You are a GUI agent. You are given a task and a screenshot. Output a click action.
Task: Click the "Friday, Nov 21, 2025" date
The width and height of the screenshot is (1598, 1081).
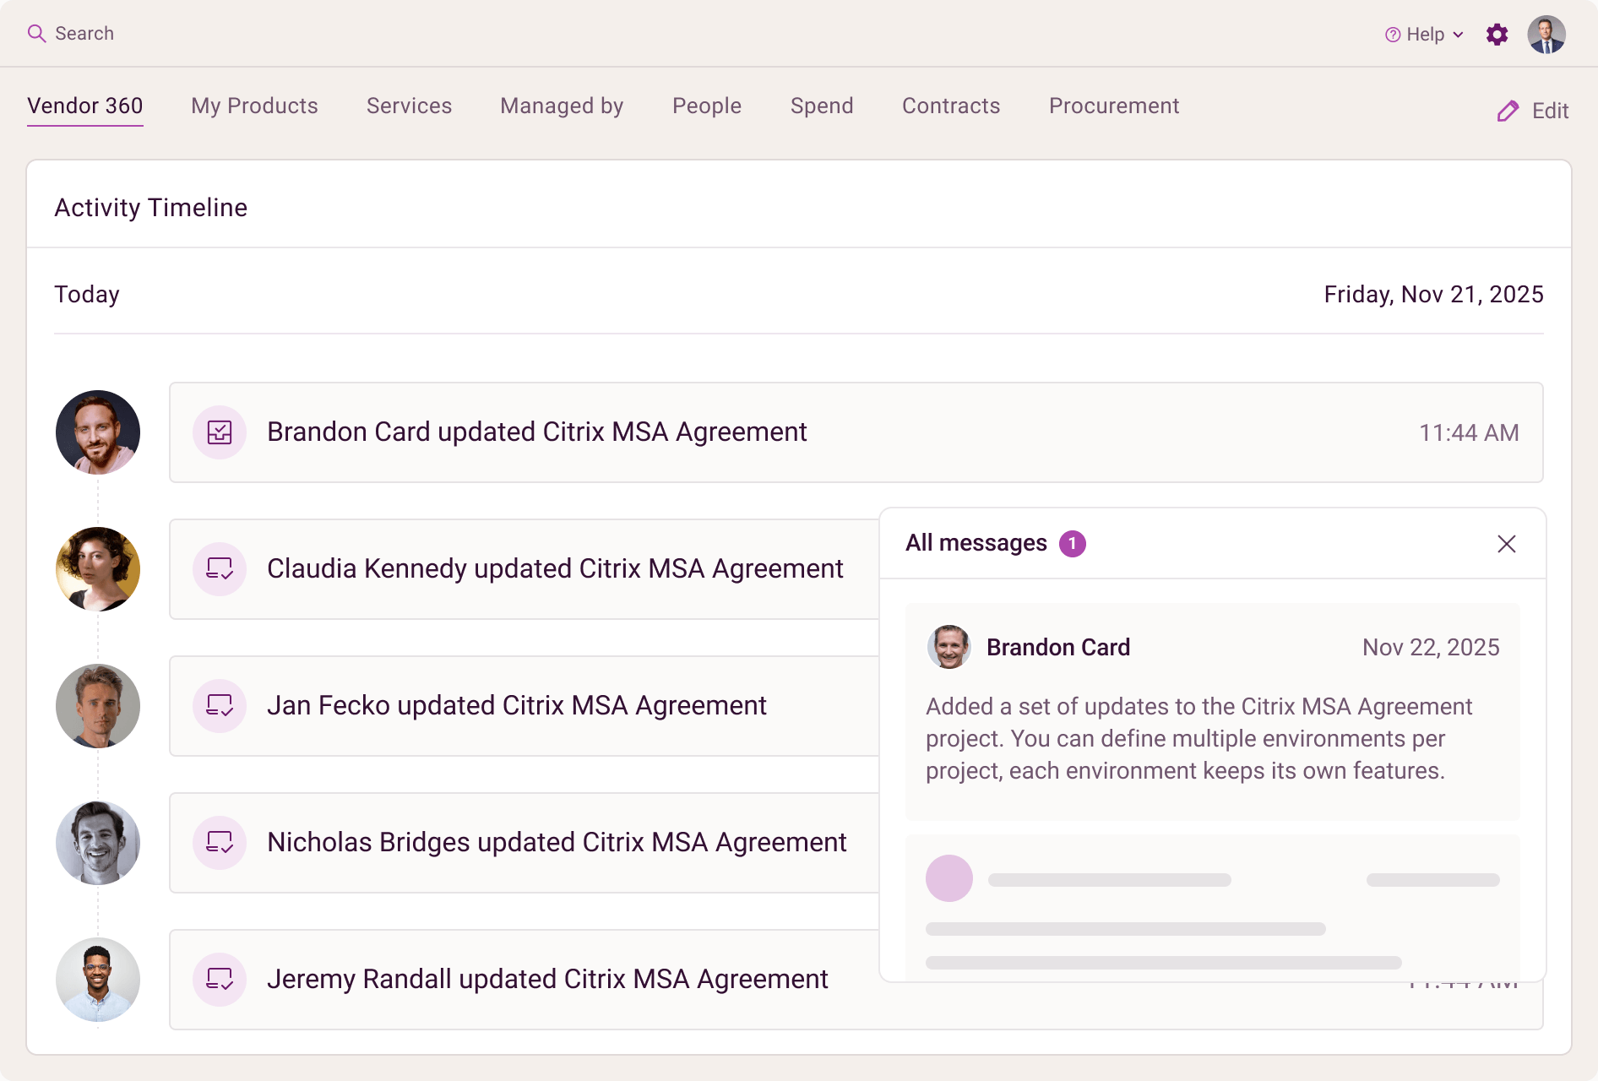pos(1434,294)
